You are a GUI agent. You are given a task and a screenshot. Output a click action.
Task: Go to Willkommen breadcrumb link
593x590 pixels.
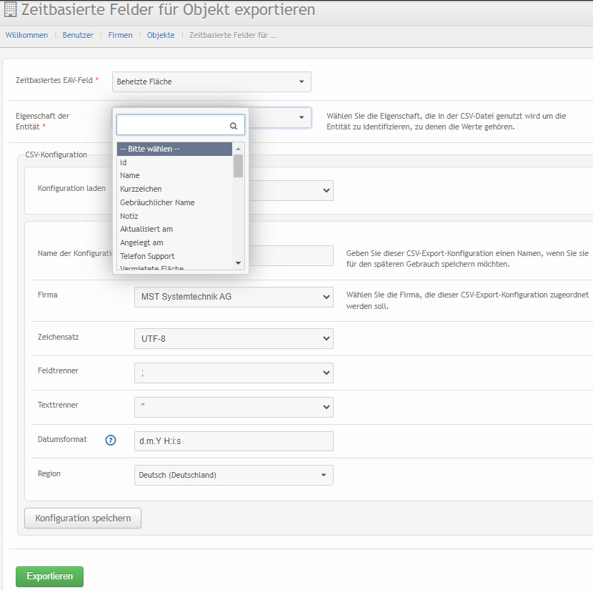(x=26, y=35)
